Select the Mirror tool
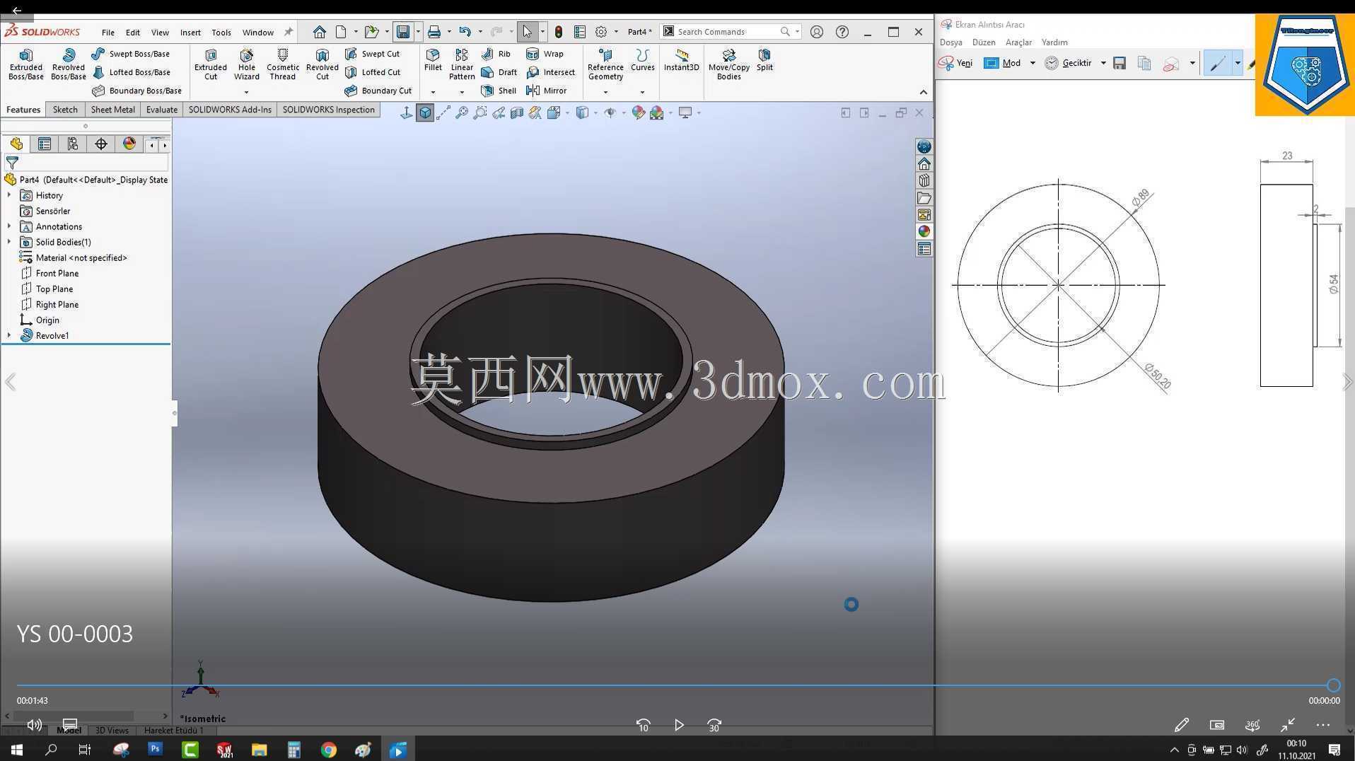Image resolution: width=1355 pixels, height=761 pixels. [546, 91]
